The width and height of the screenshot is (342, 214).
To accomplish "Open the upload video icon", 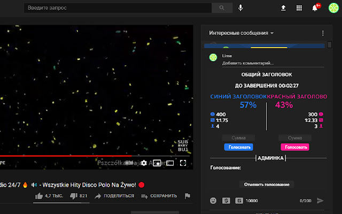I will [283, 8].
